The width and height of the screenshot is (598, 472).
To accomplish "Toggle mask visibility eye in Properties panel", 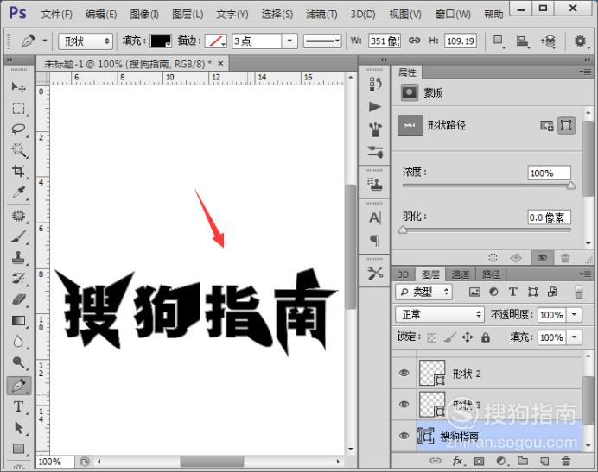I will click(542, 258).
